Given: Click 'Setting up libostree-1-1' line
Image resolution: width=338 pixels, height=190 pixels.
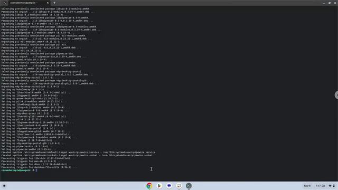Looking at the screenshot, I should point(37,134).
